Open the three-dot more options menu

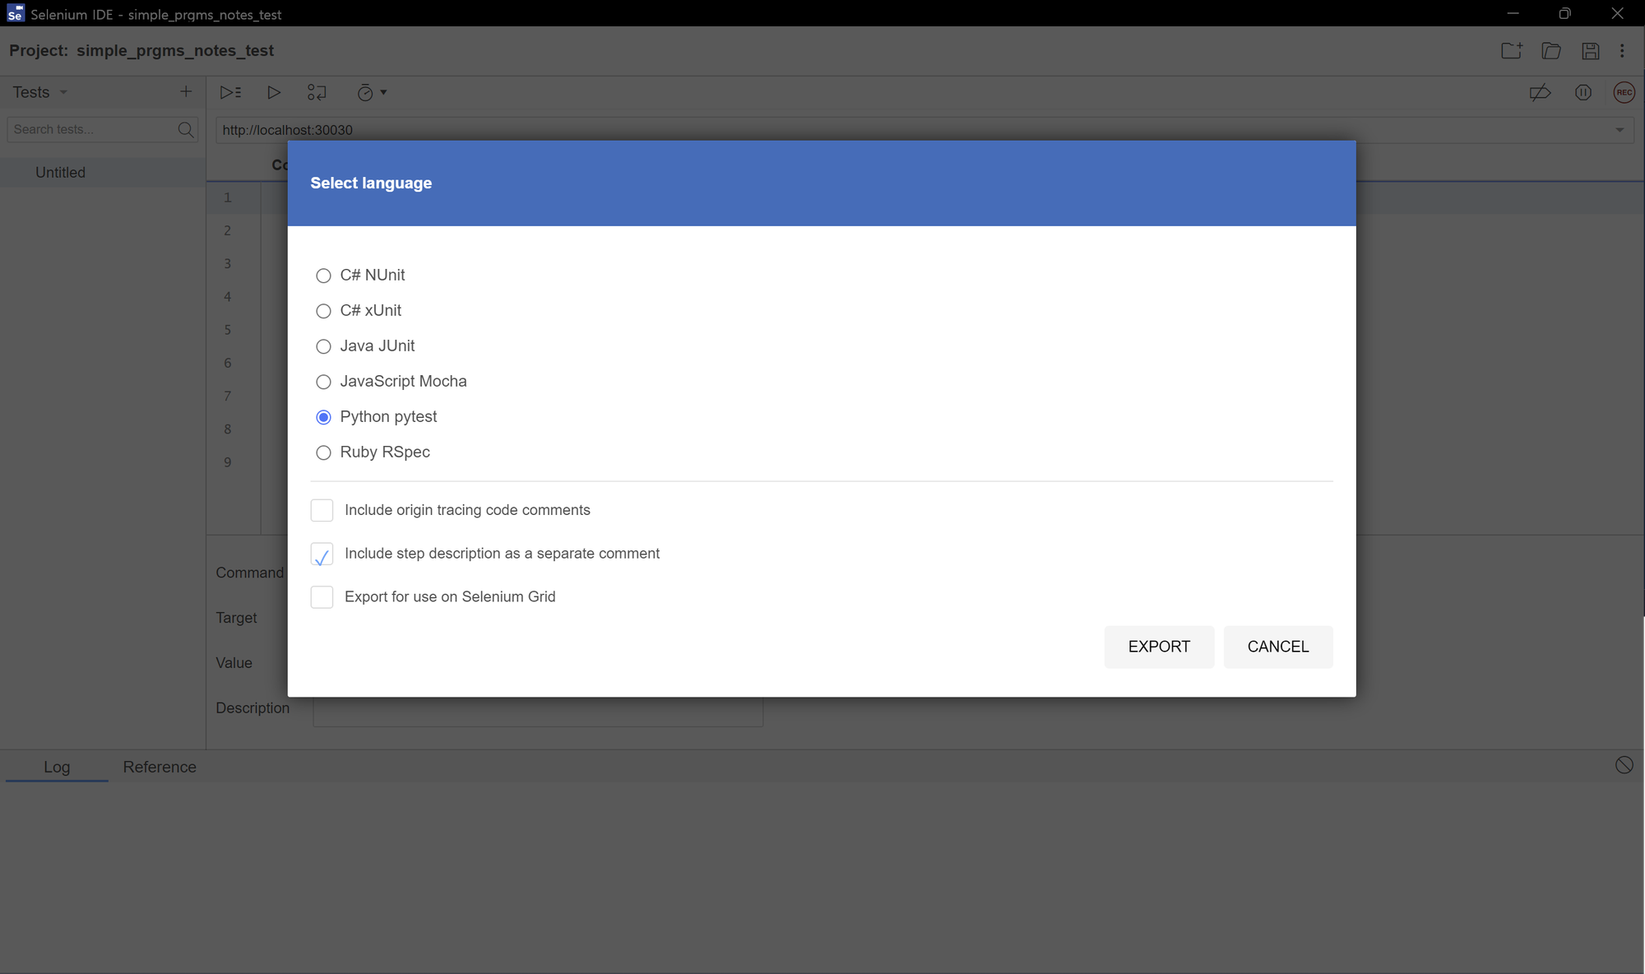pyautogui.click(x=1622, y=50)
